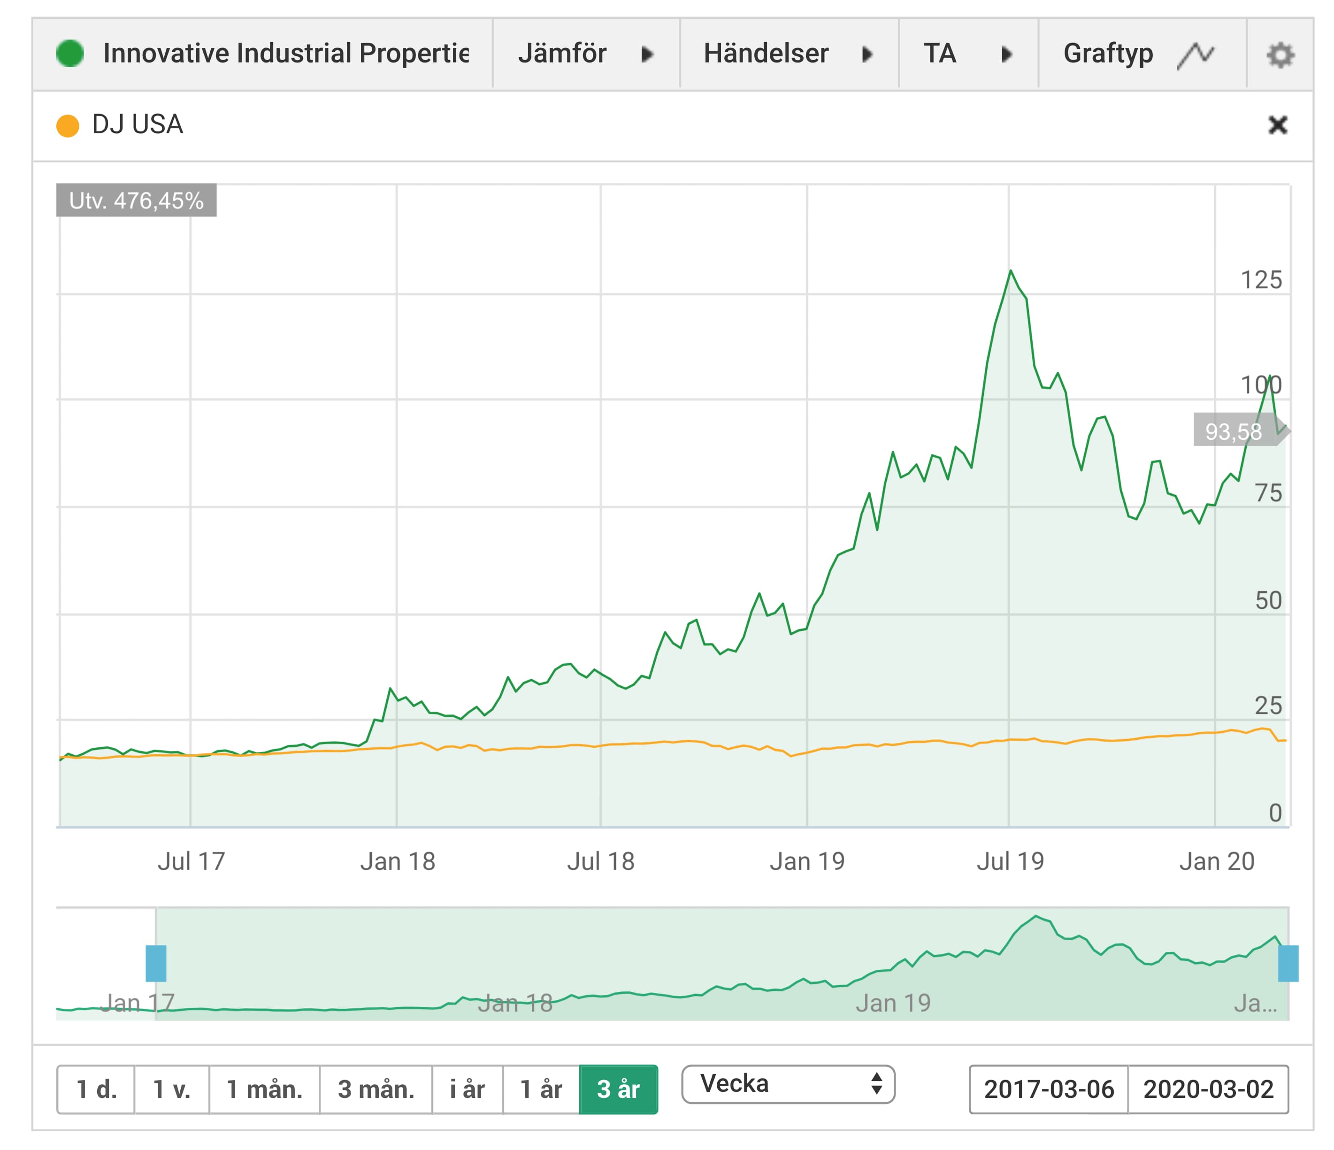Open the chart settings gear icon
1334x1150 pixels.
1280,55
